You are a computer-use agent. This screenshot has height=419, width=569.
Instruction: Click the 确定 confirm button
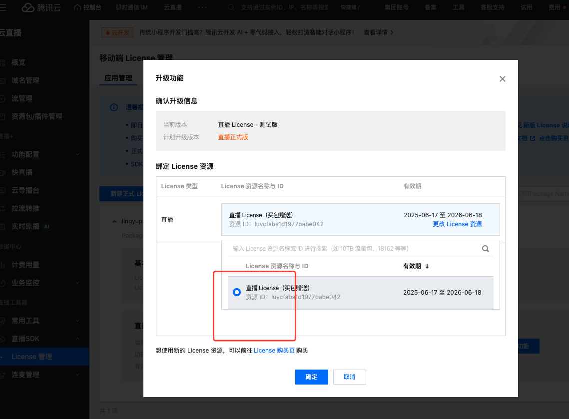coord(311,377)
